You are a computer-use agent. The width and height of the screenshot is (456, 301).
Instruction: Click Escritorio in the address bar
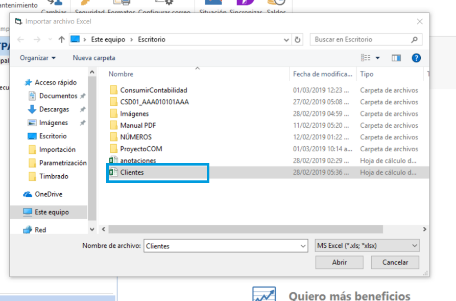coord(152,39)
